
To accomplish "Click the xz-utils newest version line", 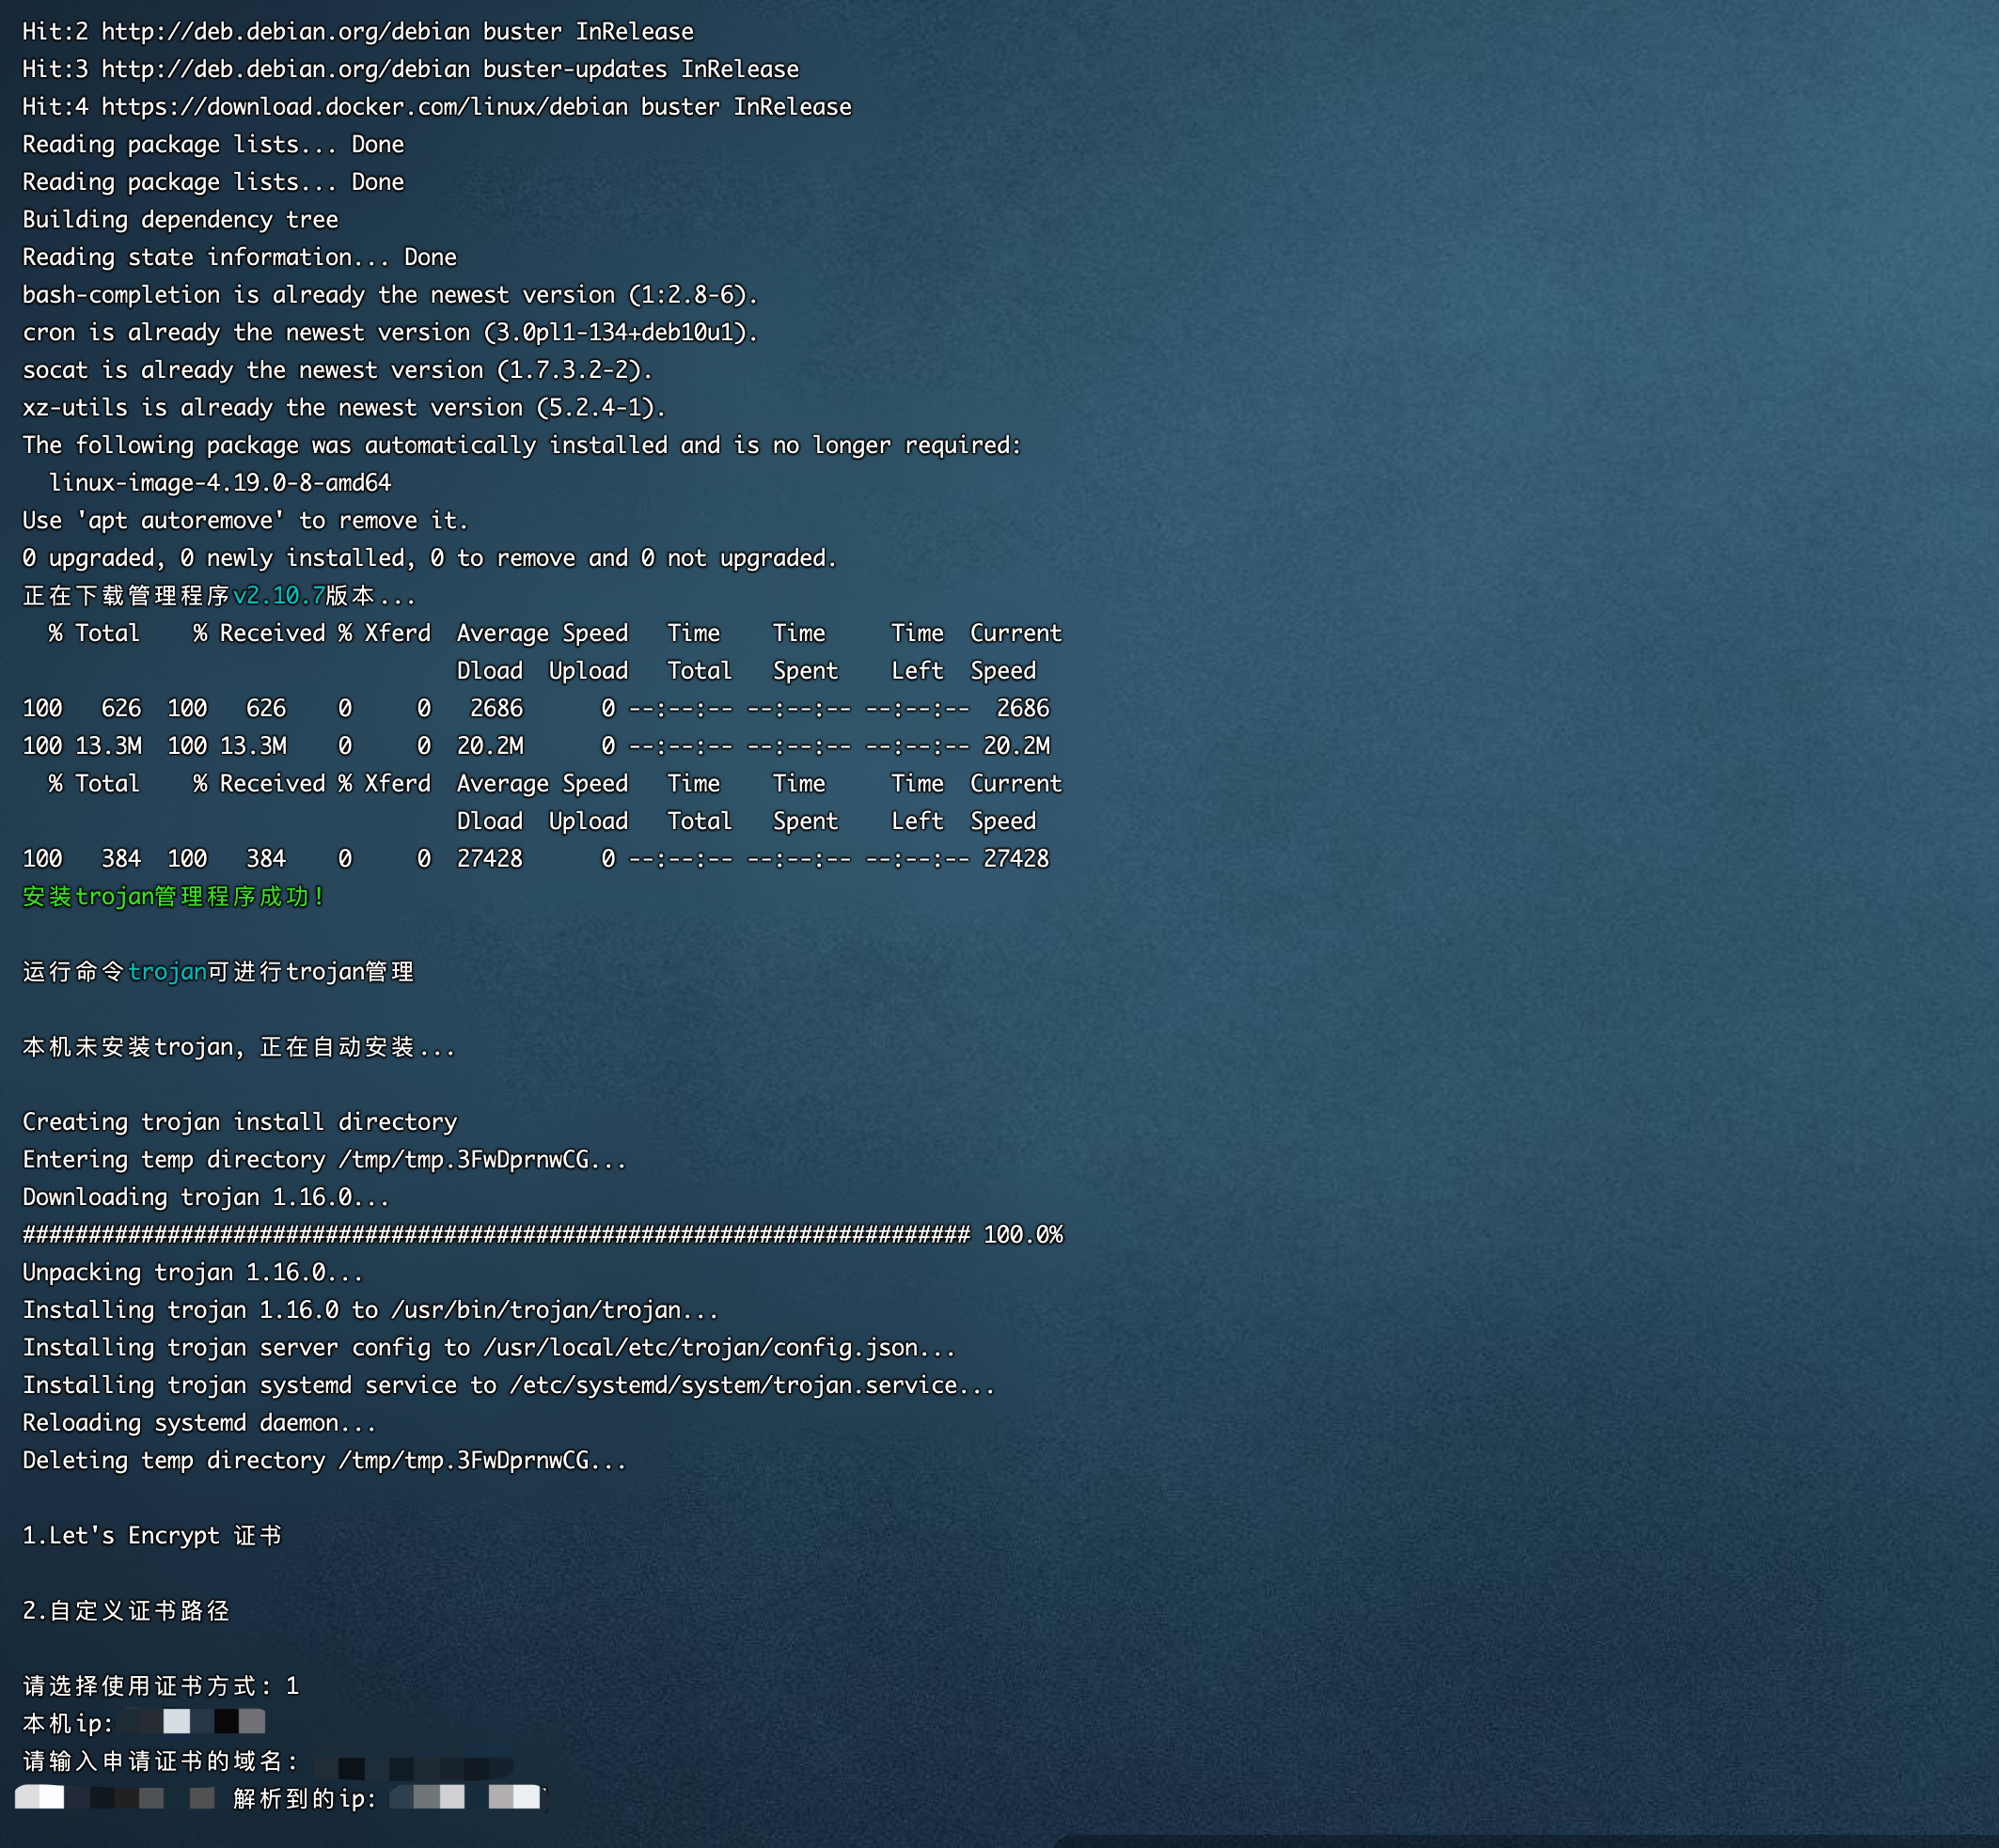I will point(344,408).
